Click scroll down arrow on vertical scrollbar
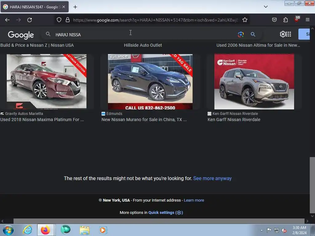Image resolution: width=315 pixels, height=236 pixels. tap(312, 216)
